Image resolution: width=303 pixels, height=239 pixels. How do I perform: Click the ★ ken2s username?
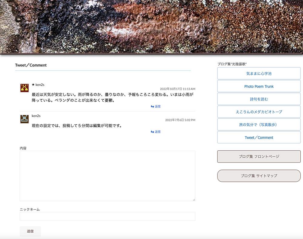click(38, 85)
